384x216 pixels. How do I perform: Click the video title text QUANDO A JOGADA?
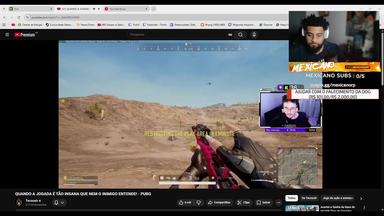coord(83,194)
